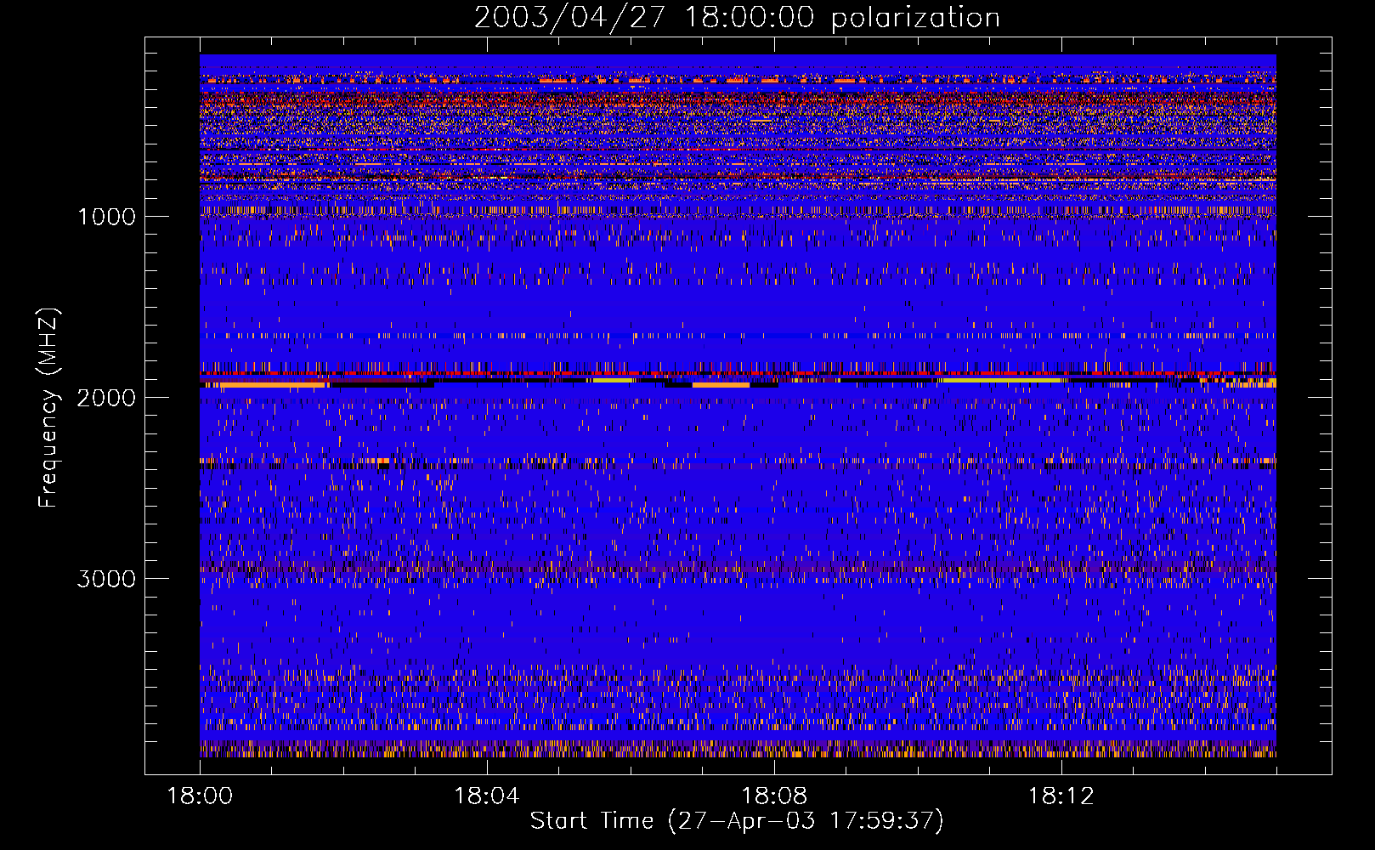
Task: Click the '2000' frequency axis label
Action: 106,398
